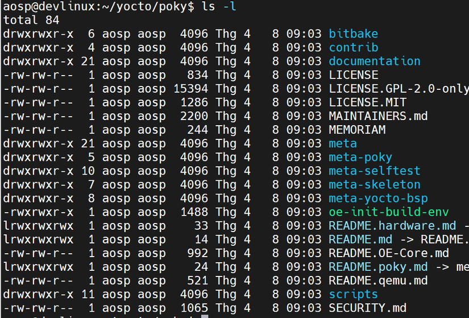The height and width of the screenshot is (318, 469).
Task: Select the meta-yocto-bsp directory name
Action: 378,199
